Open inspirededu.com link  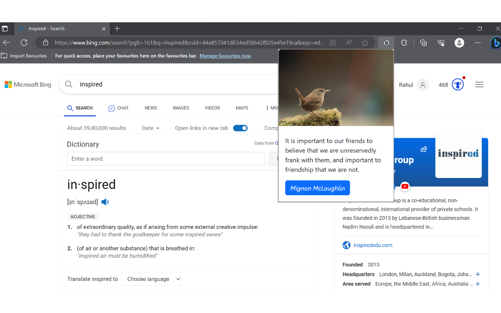(x=373, y=245)
